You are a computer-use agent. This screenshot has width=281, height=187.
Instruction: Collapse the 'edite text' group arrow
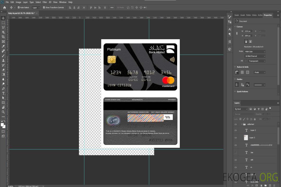click(x=242, y=124)
